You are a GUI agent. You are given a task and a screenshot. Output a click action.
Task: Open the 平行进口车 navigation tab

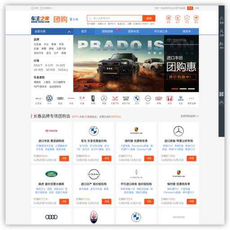(x=161, y=31)
